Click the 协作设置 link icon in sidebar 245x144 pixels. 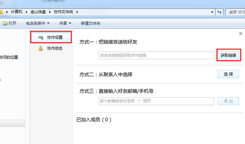(40, 38)
